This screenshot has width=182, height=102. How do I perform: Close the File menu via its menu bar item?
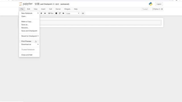coord(22,9)
